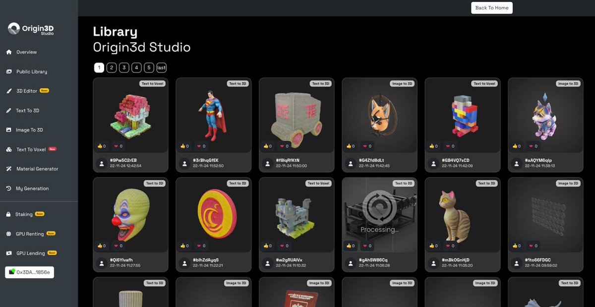The image size is (595, 307).
Task: Go to page 2 of library
Action: click(x=112, y=67)
